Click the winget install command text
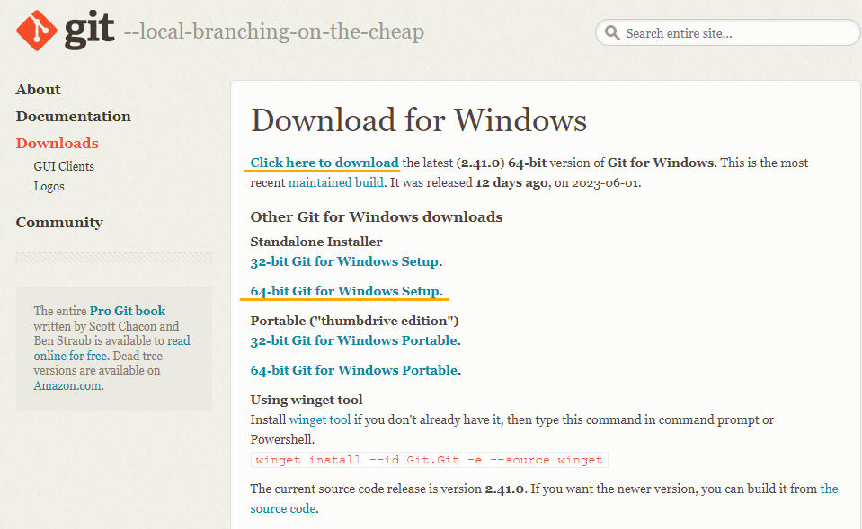 [x=430, y=460]
